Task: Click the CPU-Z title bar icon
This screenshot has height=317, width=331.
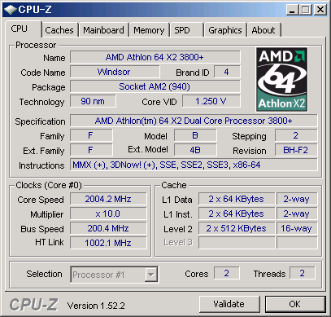Action: (11, 10)
